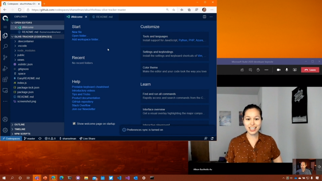
Task: Open the Run and Debug view
Action: coord(5,69)
